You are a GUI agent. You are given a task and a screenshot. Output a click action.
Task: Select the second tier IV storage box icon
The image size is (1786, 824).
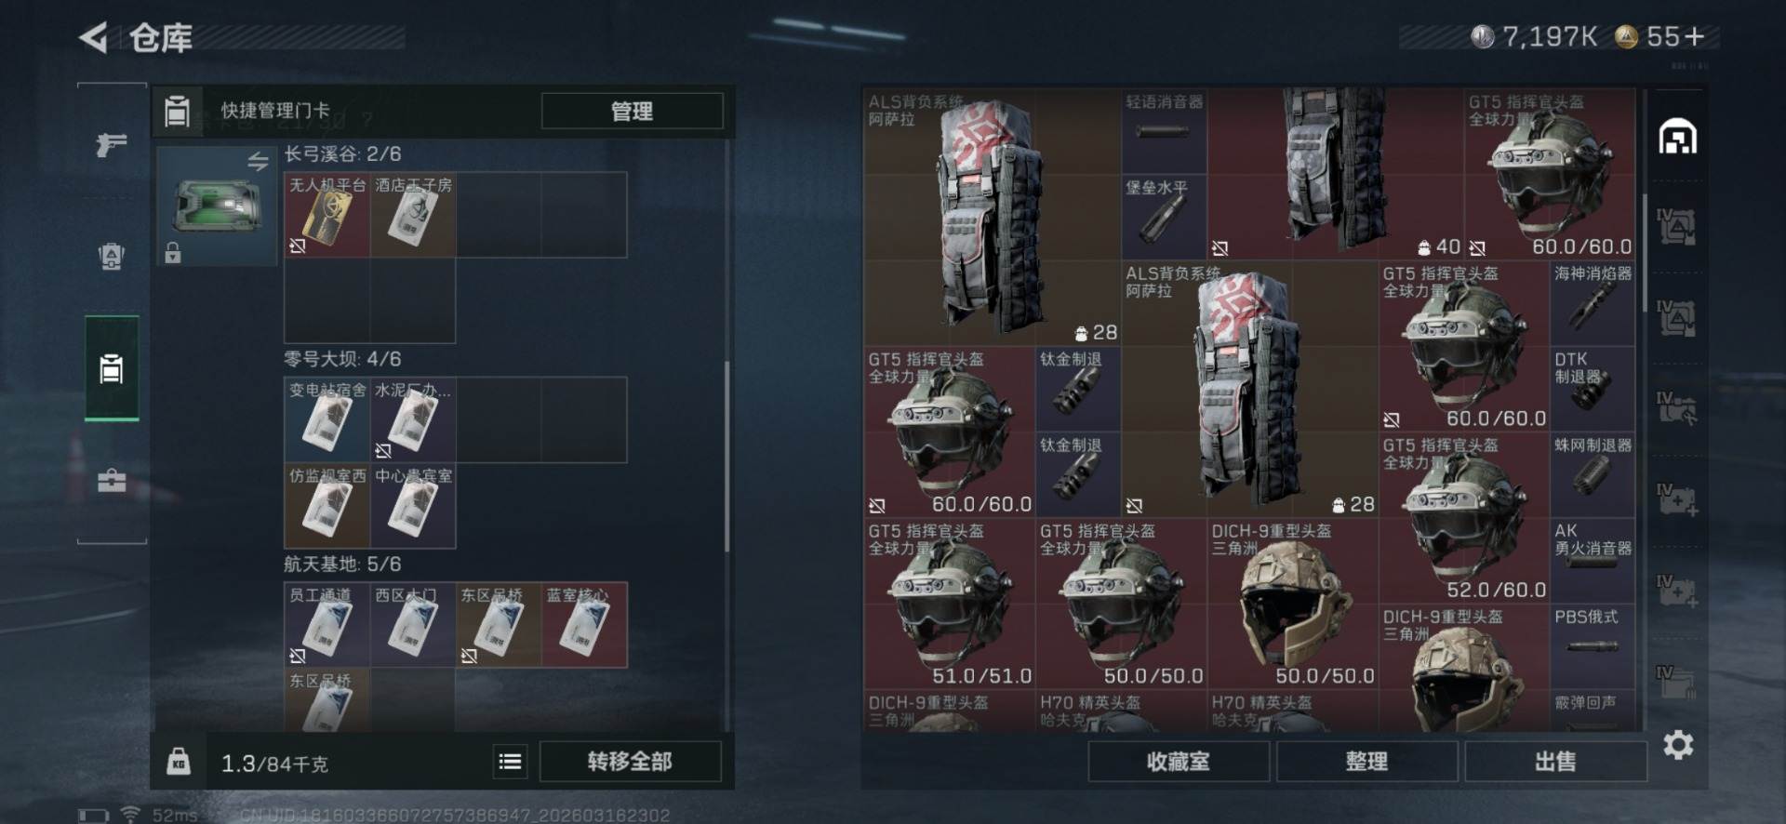(x=1676, y=318)
